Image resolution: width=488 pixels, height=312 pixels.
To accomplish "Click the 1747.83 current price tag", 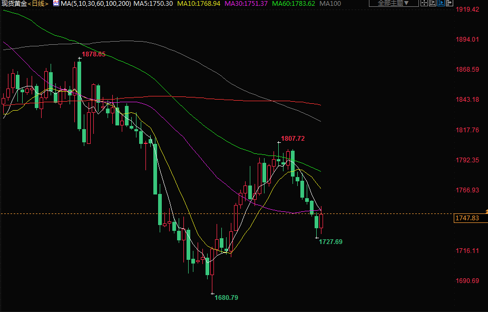I will coord(467,218).
